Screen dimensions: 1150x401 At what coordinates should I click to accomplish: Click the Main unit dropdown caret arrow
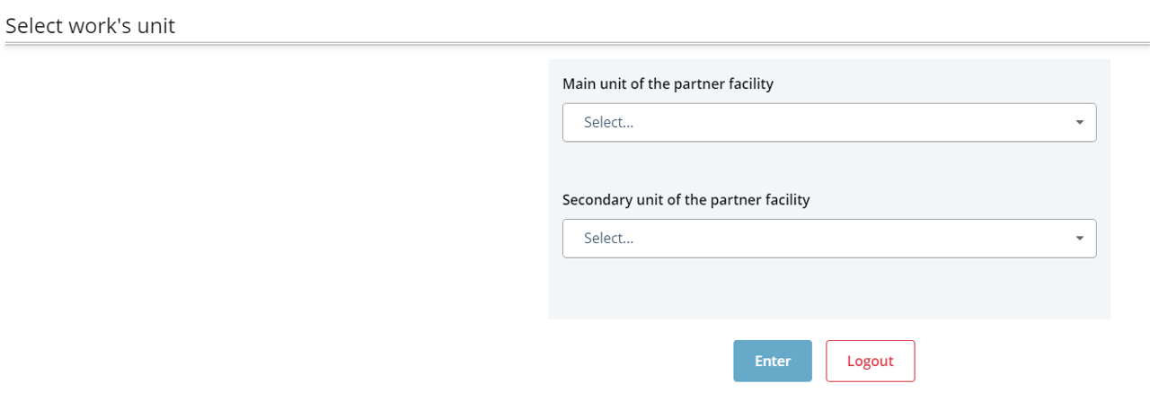(x=1079, y=123)
